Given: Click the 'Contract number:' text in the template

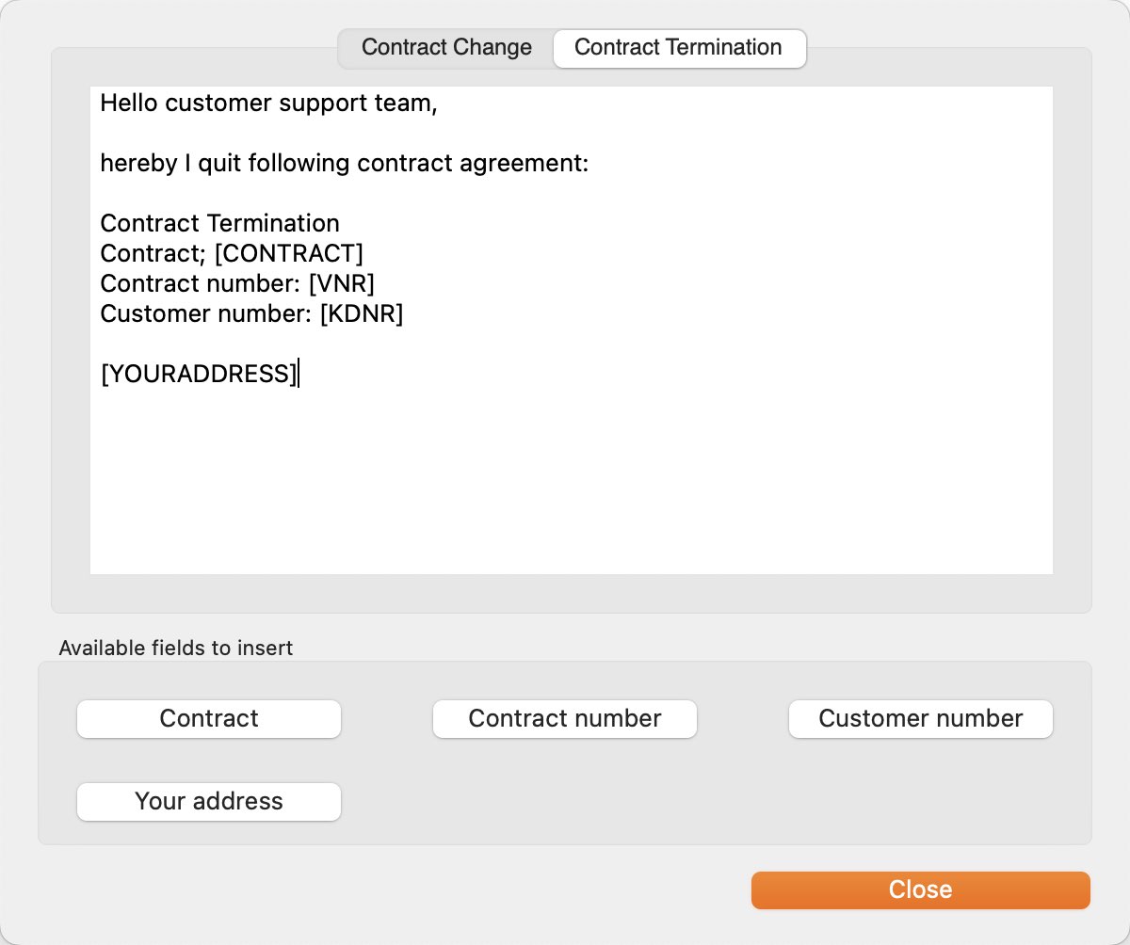Looking at the screenshot, I should pyautogui.click(x=201, y=284).
